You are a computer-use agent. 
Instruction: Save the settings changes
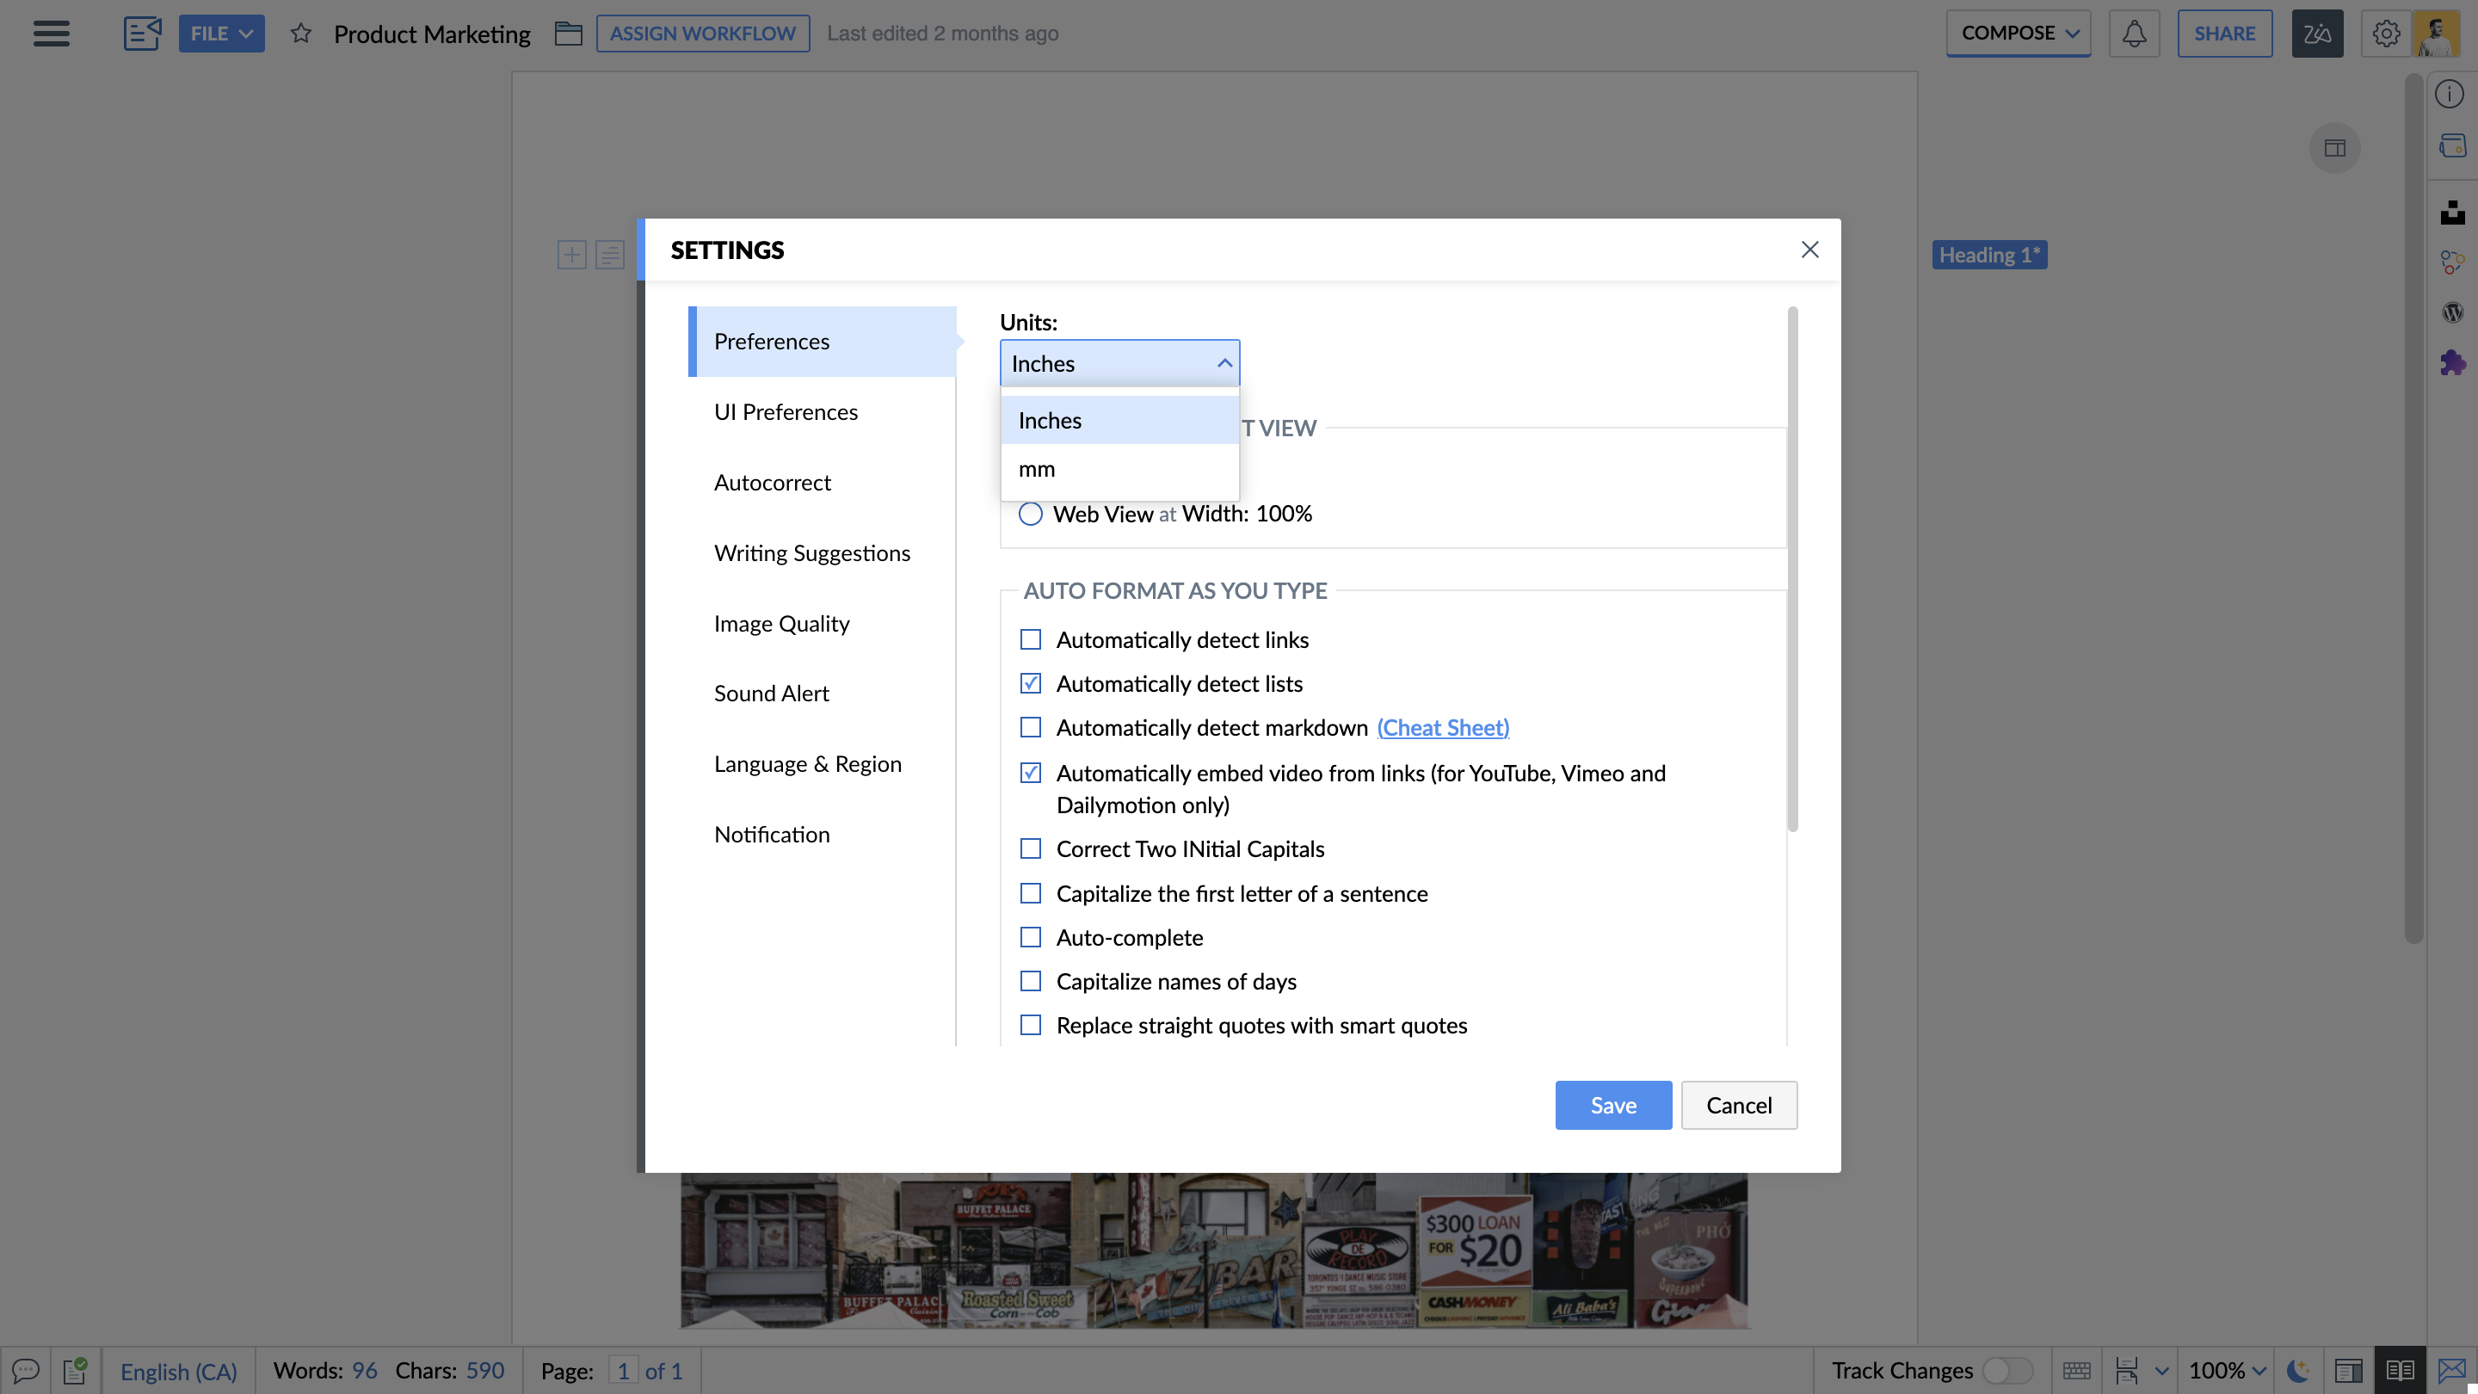1613,1106
